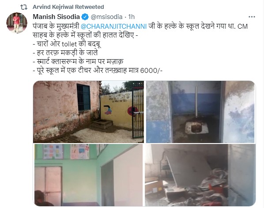Open the school wall and gate photo
264x208 pixels.
point(89,112)
